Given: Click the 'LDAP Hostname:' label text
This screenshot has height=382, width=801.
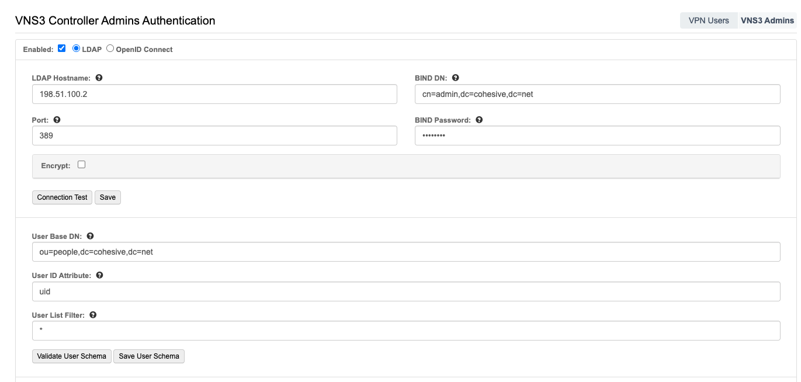Looking at the screenshot, I should [x=61, y=78].
